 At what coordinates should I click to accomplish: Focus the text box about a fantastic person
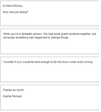[50, 41]
